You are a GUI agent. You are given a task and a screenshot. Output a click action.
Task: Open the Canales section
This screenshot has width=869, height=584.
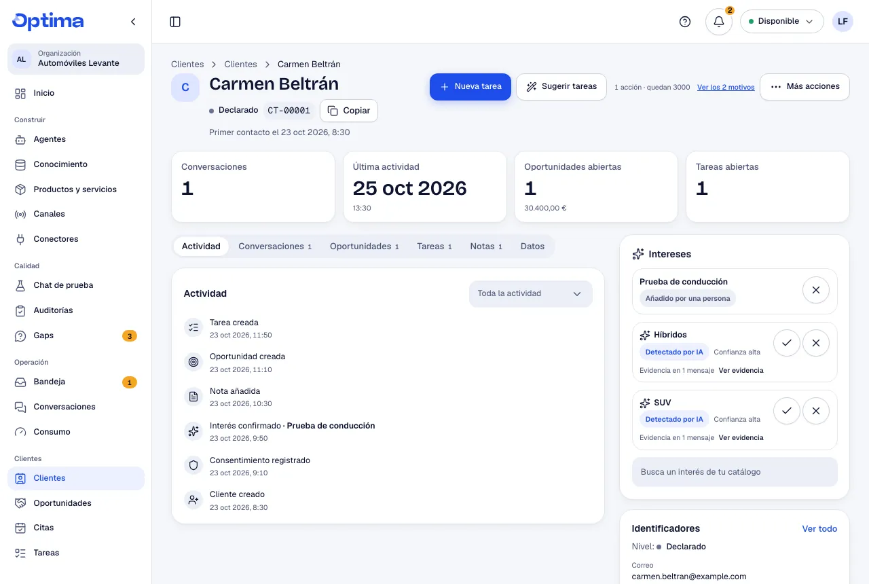76,214
